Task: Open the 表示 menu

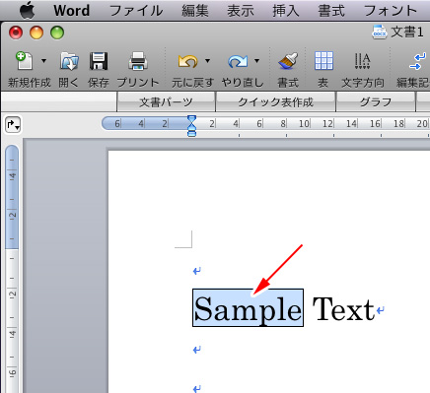Action: (241, 11)
